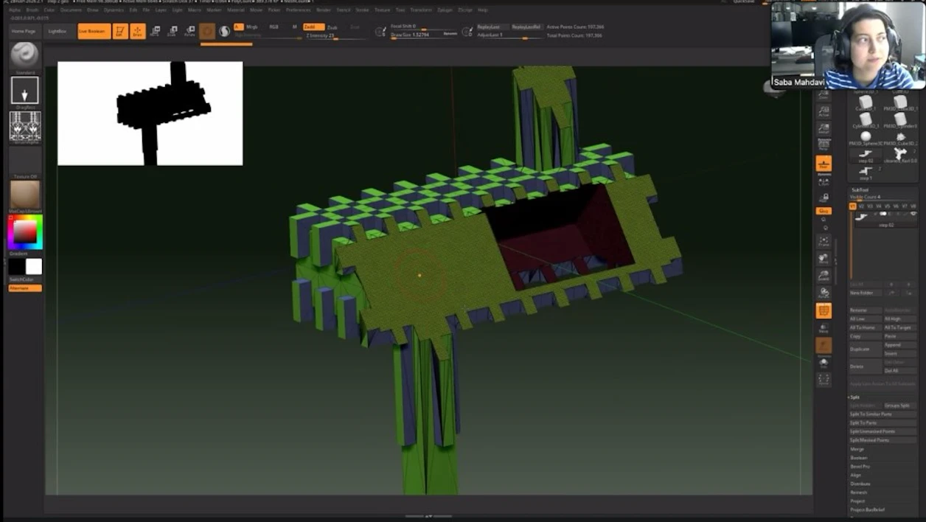
Task: Toggle step 02 subtool visibility eye
Action: pos(914,214)
